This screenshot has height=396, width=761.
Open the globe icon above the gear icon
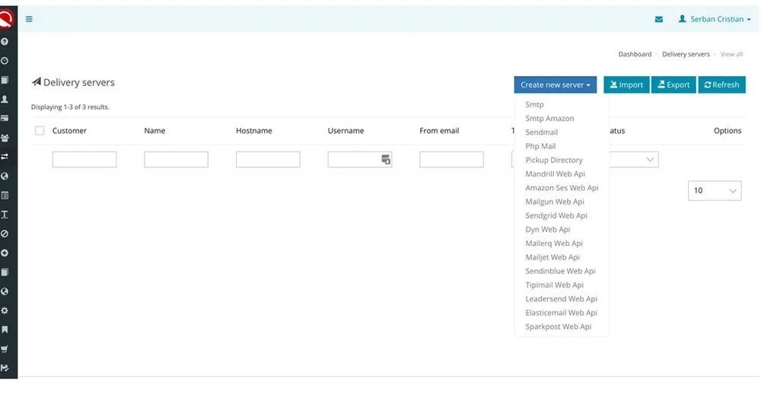5,292
